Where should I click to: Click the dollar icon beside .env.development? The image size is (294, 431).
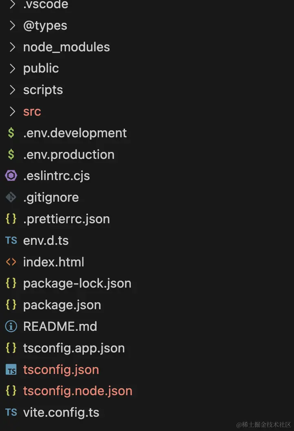(x=11, y=133)
